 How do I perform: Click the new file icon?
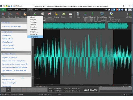click(4, 6)
